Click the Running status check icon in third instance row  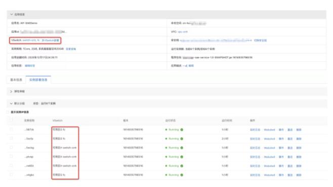[182, 148]
